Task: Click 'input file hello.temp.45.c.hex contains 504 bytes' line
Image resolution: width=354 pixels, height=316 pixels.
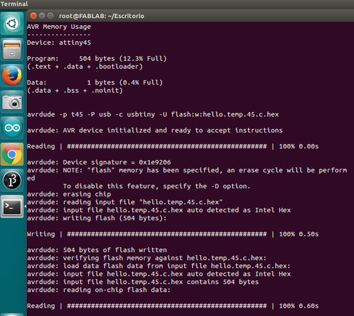Action: point(143,282)
